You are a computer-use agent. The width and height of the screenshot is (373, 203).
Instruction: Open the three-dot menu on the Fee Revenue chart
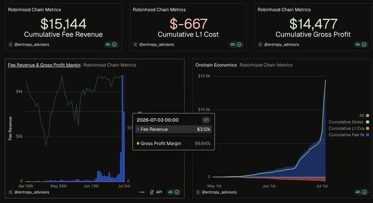point(142,192)
